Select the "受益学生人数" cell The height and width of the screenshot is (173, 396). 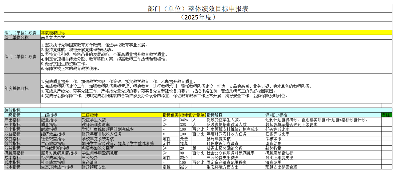point(122,120)
